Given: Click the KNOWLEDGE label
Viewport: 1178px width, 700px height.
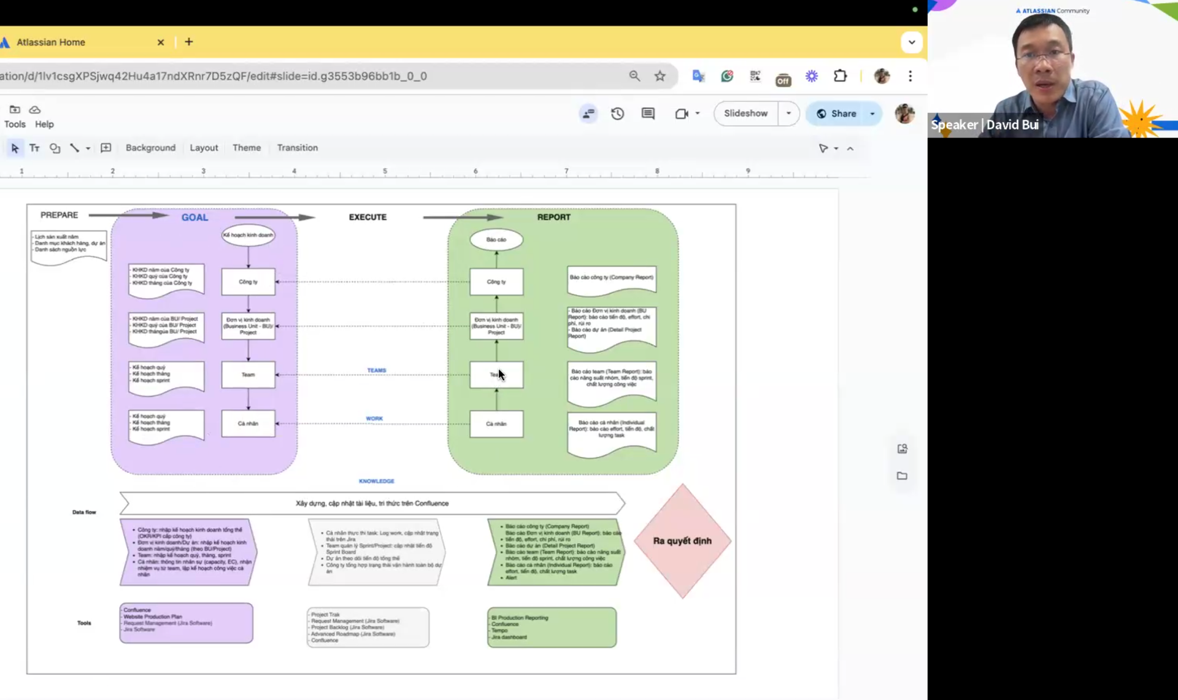Looking at the screenshot, I should coord(377,481).
